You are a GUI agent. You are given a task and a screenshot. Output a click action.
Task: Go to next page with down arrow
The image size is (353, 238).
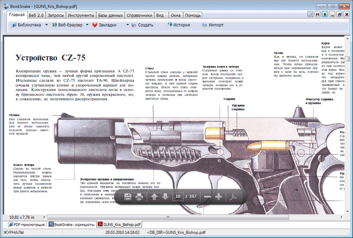165,197
